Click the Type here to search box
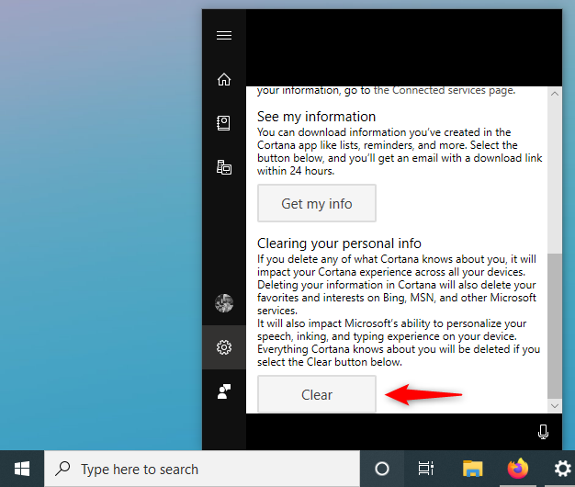This screenshot has height=487, width=575. coord(202,469)
